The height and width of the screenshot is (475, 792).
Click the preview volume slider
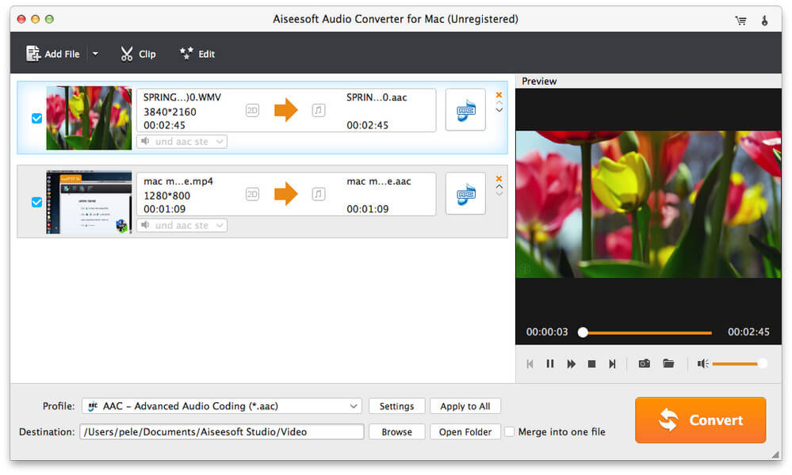click(740, 363)
